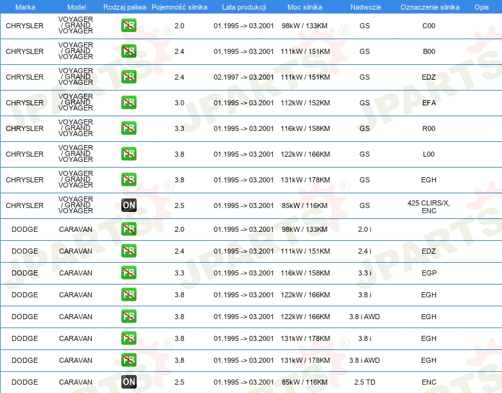Click petrol icon in Dodge 131kW 3.8 i AWD row
This screenshot has height=393, width=502.
coord(128,360)
